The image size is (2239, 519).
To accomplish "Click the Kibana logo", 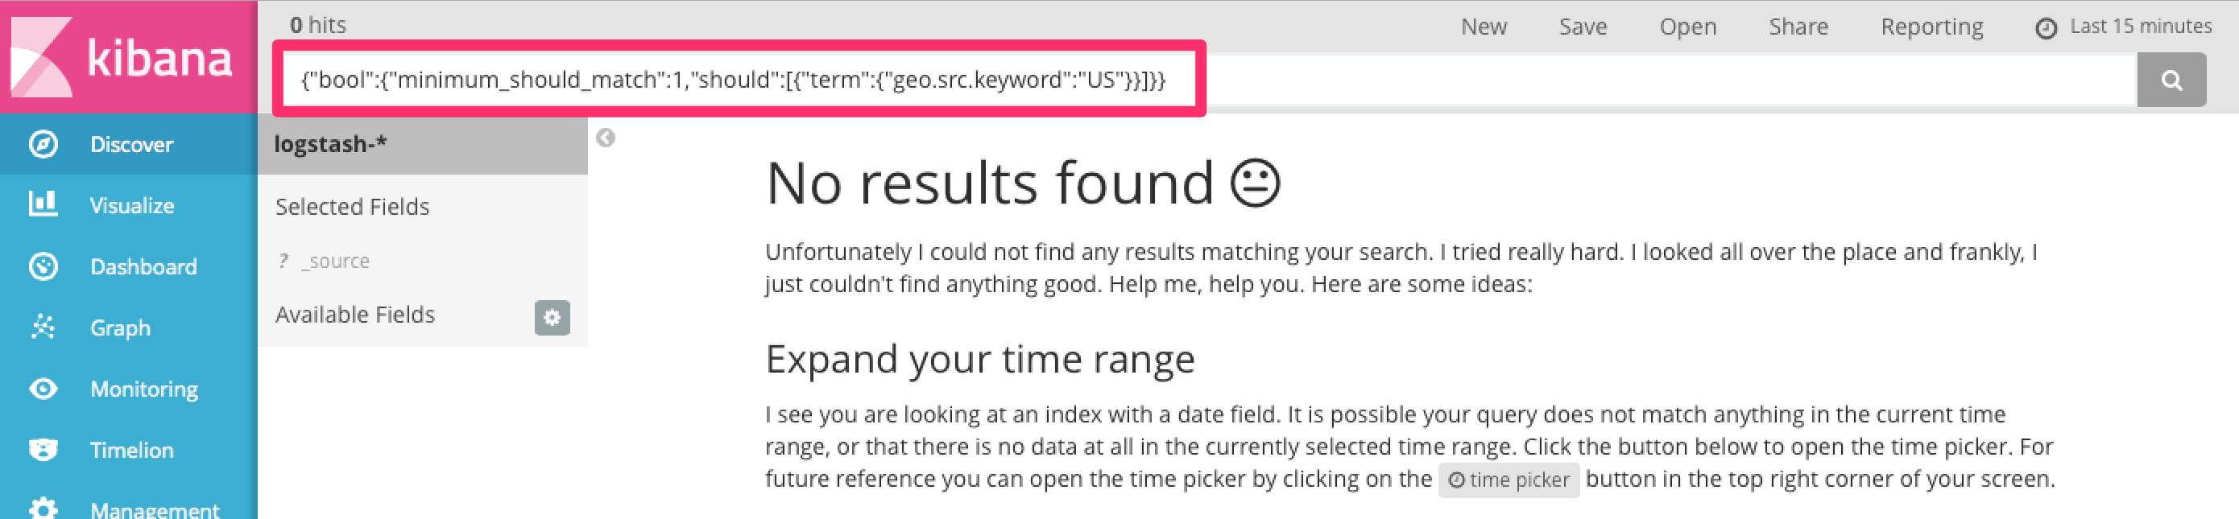I will [x=122, y=57].
